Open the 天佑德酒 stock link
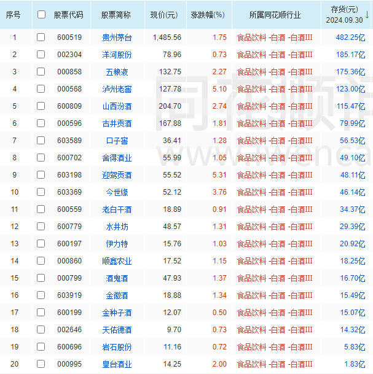 point(117,330)
